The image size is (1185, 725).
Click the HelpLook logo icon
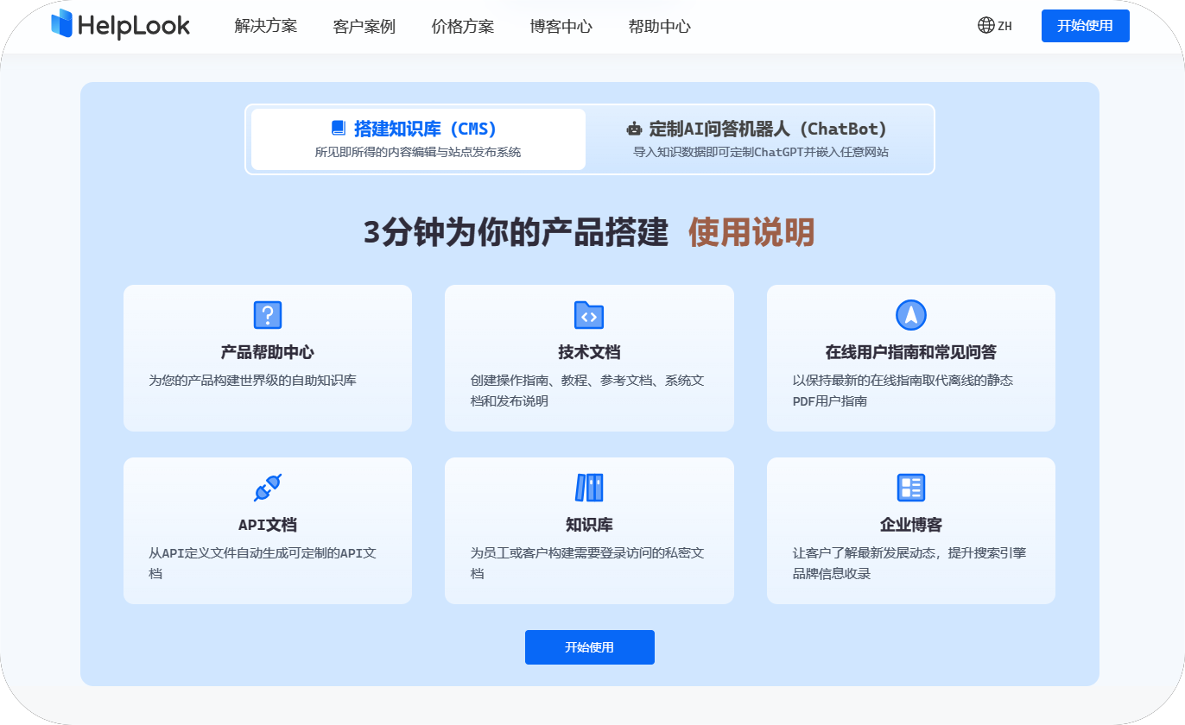[61, 24]
